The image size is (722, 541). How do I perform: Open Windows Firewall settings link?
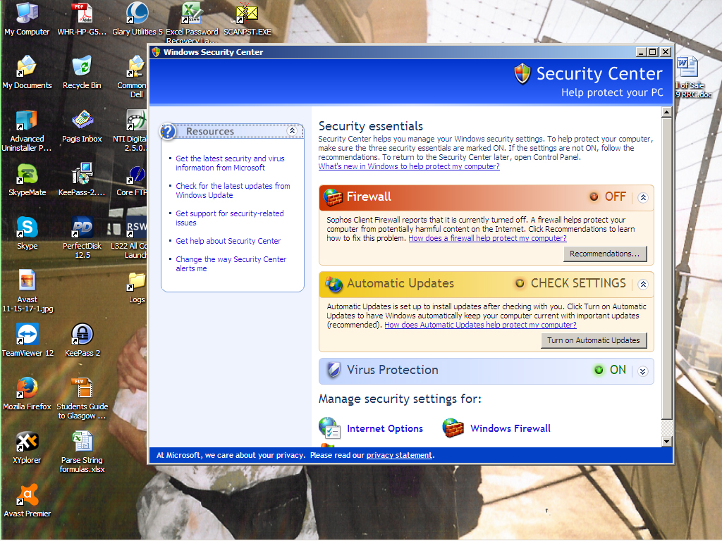(510, 428)
